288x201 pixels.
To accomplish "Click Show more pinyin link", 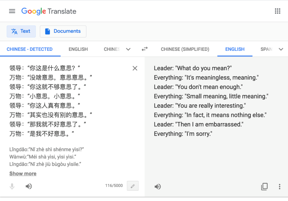I will pos(23,174).
